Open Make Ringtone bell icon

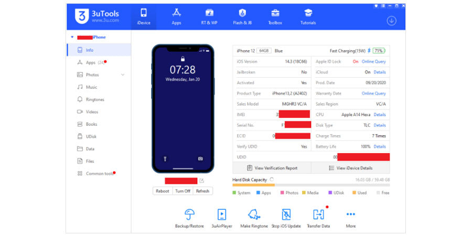tap(254, 214)
